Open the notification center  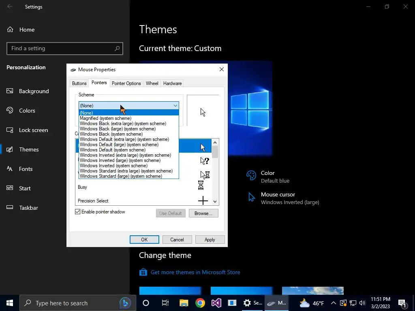(x=402, y=303)
